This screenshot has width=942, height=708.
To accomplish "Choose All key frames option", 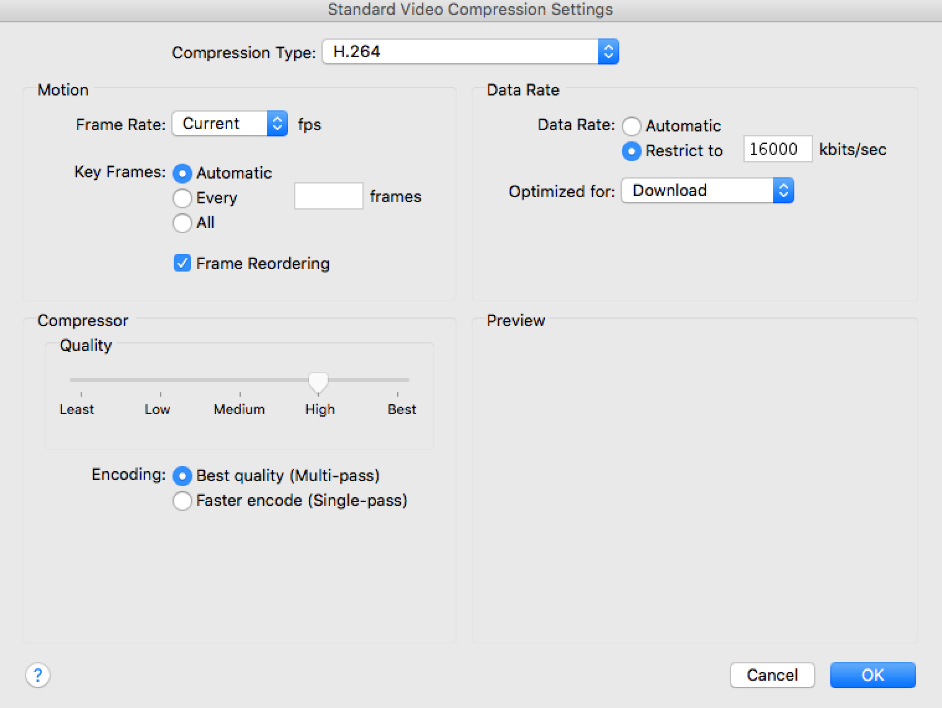I will [182, 223].
